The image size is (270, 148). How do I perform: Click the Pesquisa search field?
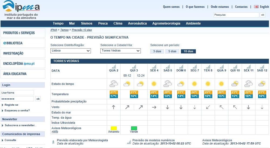click(x=236, y=15)
